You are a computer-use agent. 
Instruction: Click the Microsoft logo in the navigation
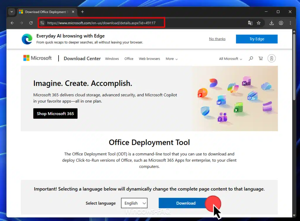[x=37, y=58]
